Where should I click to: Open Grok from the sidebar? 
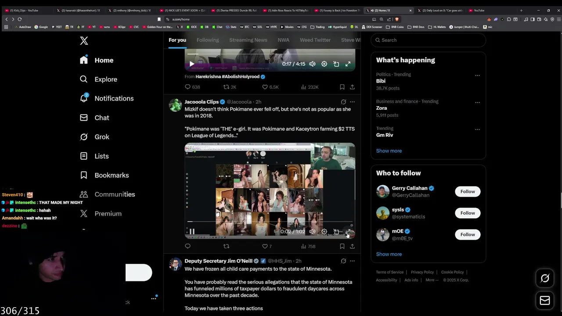click(94, 137)
